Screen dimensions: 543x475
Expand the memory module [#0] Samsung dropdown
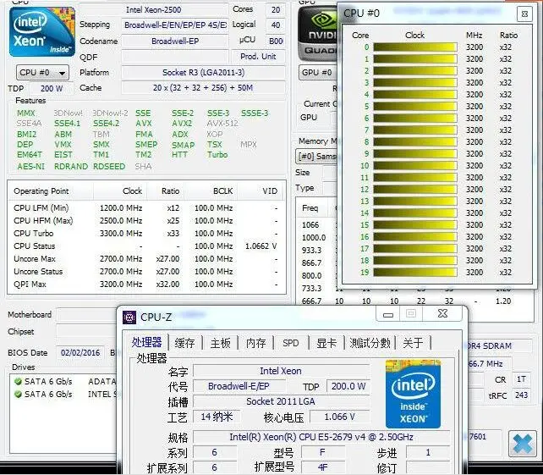(317, 157)
